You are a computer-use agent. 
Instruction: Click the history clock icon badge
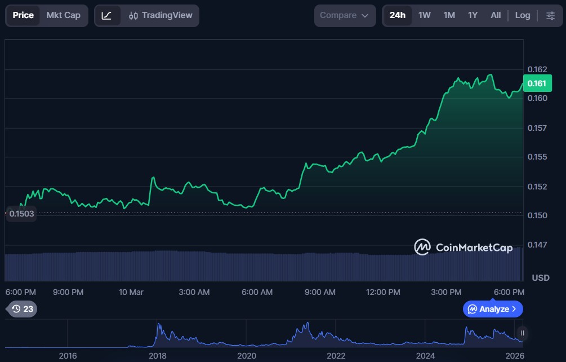click(x=22, y=309)
